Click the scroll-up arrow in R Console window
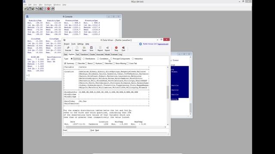275x154 pixels. [120, 20]
